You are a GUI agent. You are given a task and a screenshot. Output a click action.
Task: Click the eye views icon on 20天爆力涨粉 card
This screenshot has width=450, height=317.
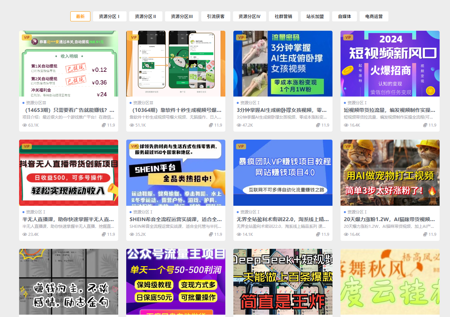(x=346, y=234)
